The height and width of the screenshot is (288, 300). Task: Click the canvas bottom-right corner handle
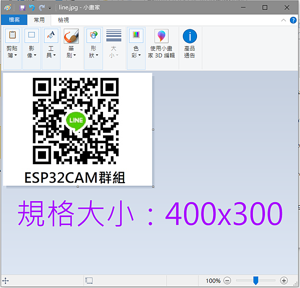(153, 187)
